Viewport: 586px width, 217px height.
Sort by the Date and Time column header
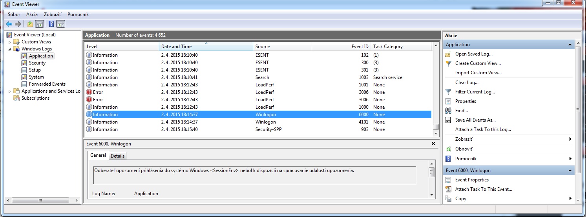pyautogui.click(x=206, y=47)
